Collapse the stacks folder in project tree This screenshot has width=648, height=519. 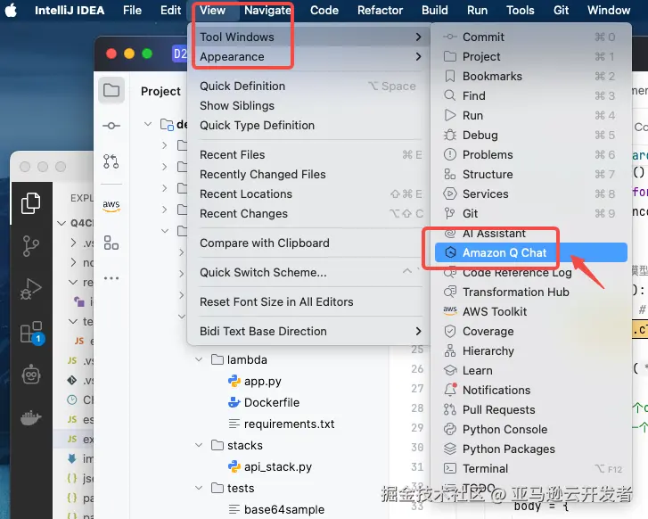[x=199, y=445]
